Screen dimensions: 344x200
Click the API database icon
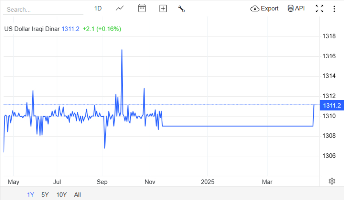tap(291, 9)
